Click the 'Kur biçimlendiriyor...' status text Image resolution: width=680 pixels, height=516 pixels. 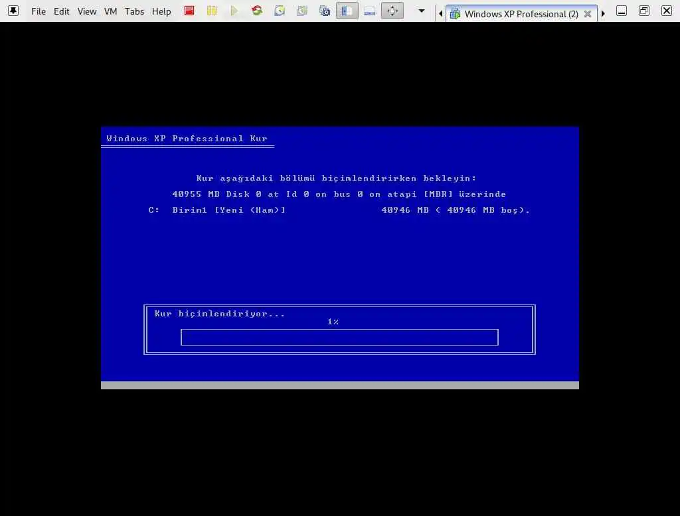pyautogui.click(x=219, y=314)
